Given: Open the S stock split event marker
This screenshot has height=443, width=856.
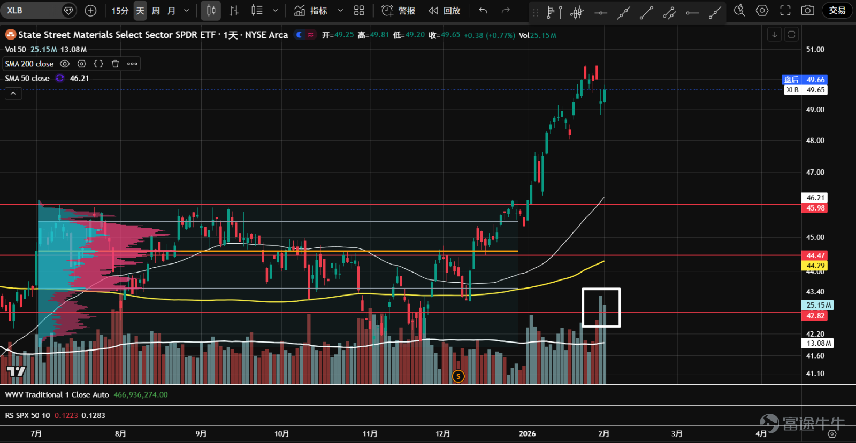Looking at the screenshot, I should pyautogui.click(x=458, y=376).
